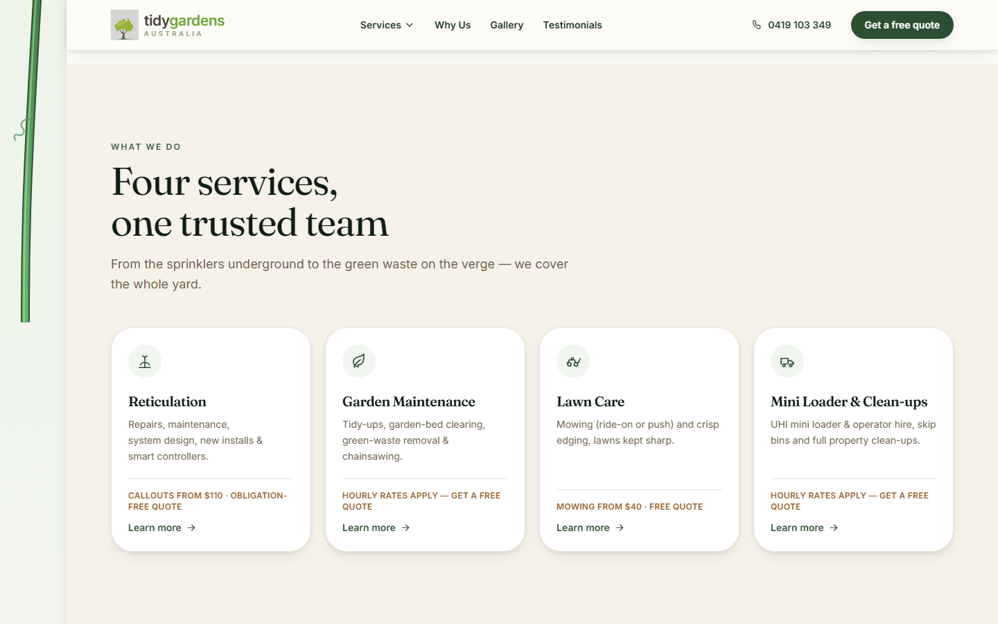Click the Reticulation description about smart controllers
The image size is (998, 624).
click(x=195, y=440)
